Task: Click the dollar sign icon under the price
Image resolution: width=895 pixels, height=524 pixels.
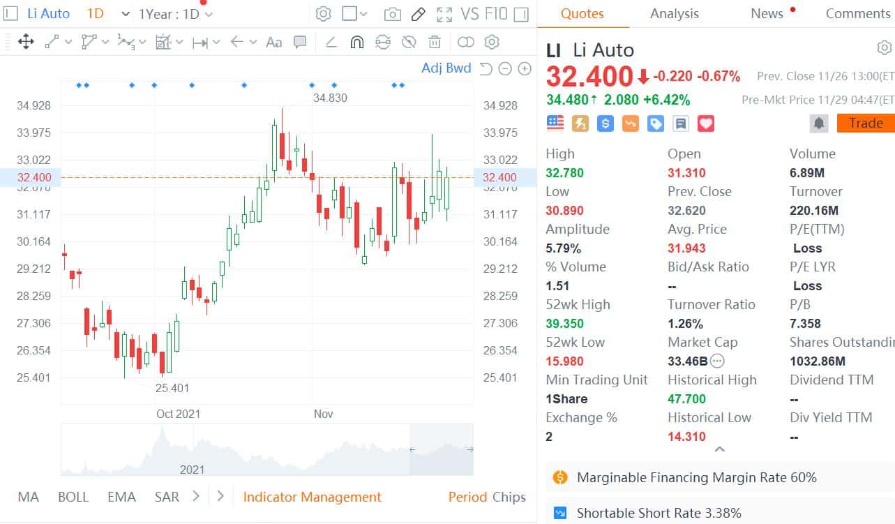Action: click(x=605, y=123)
